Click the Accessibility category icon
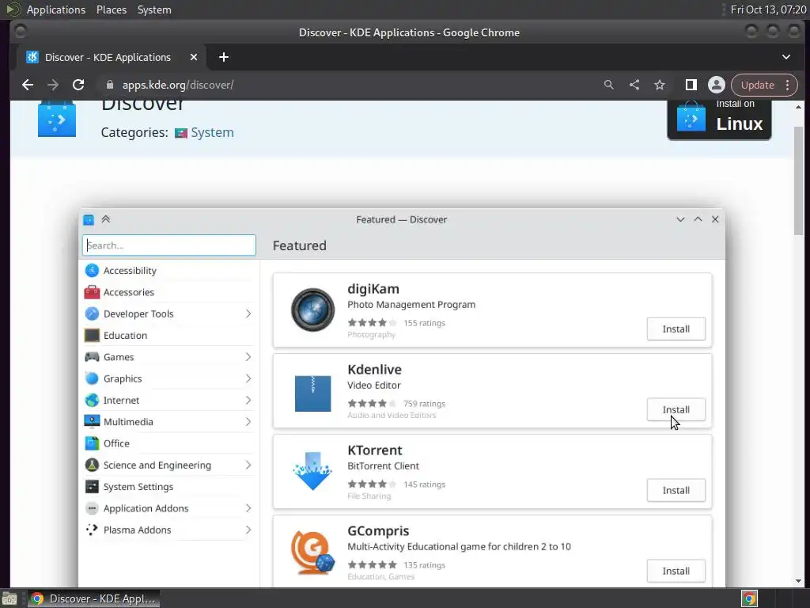The width and height of the screenshot is (810, 608). pos(92,271)
